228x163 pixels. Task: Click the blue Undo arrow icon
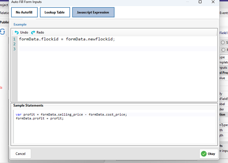17,32
